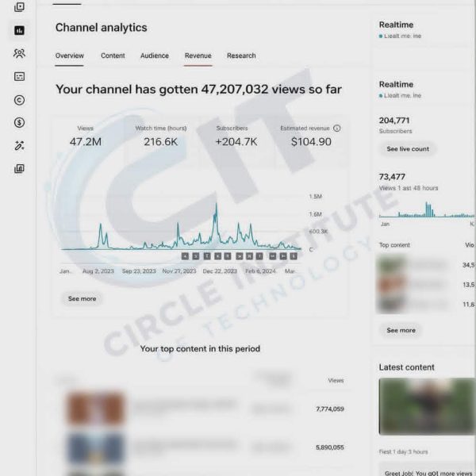Open the Customization magic wand icon
The height and width of the screenshot is (476, 476).
pos(19,146)
